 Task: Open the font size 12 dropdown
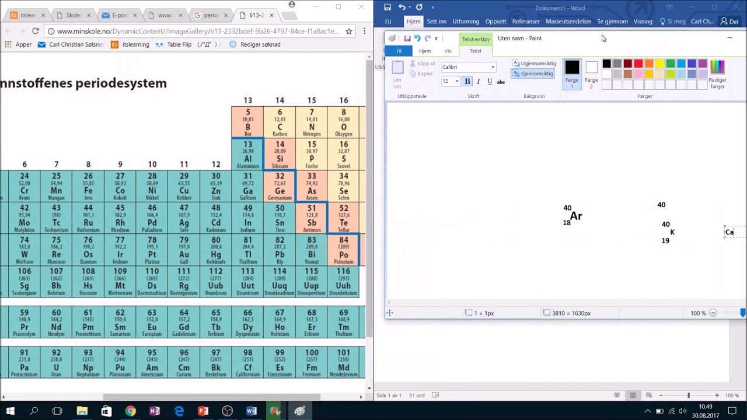(x=457, y=82)
